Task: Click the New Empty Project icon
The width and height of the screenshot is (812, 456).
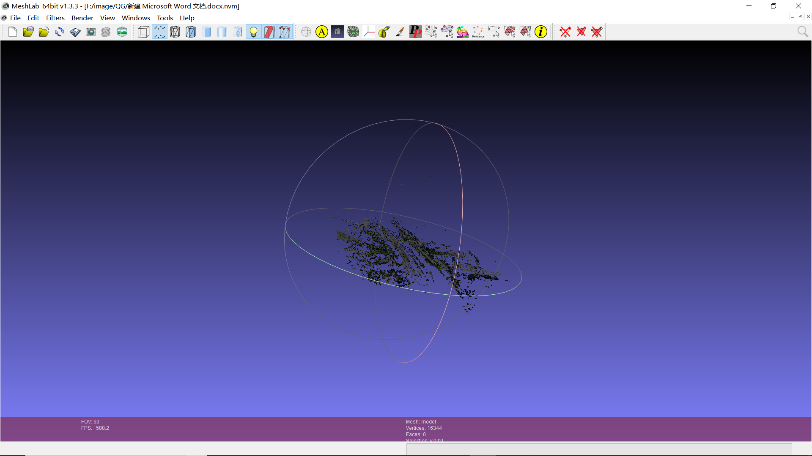Action: 13,32
